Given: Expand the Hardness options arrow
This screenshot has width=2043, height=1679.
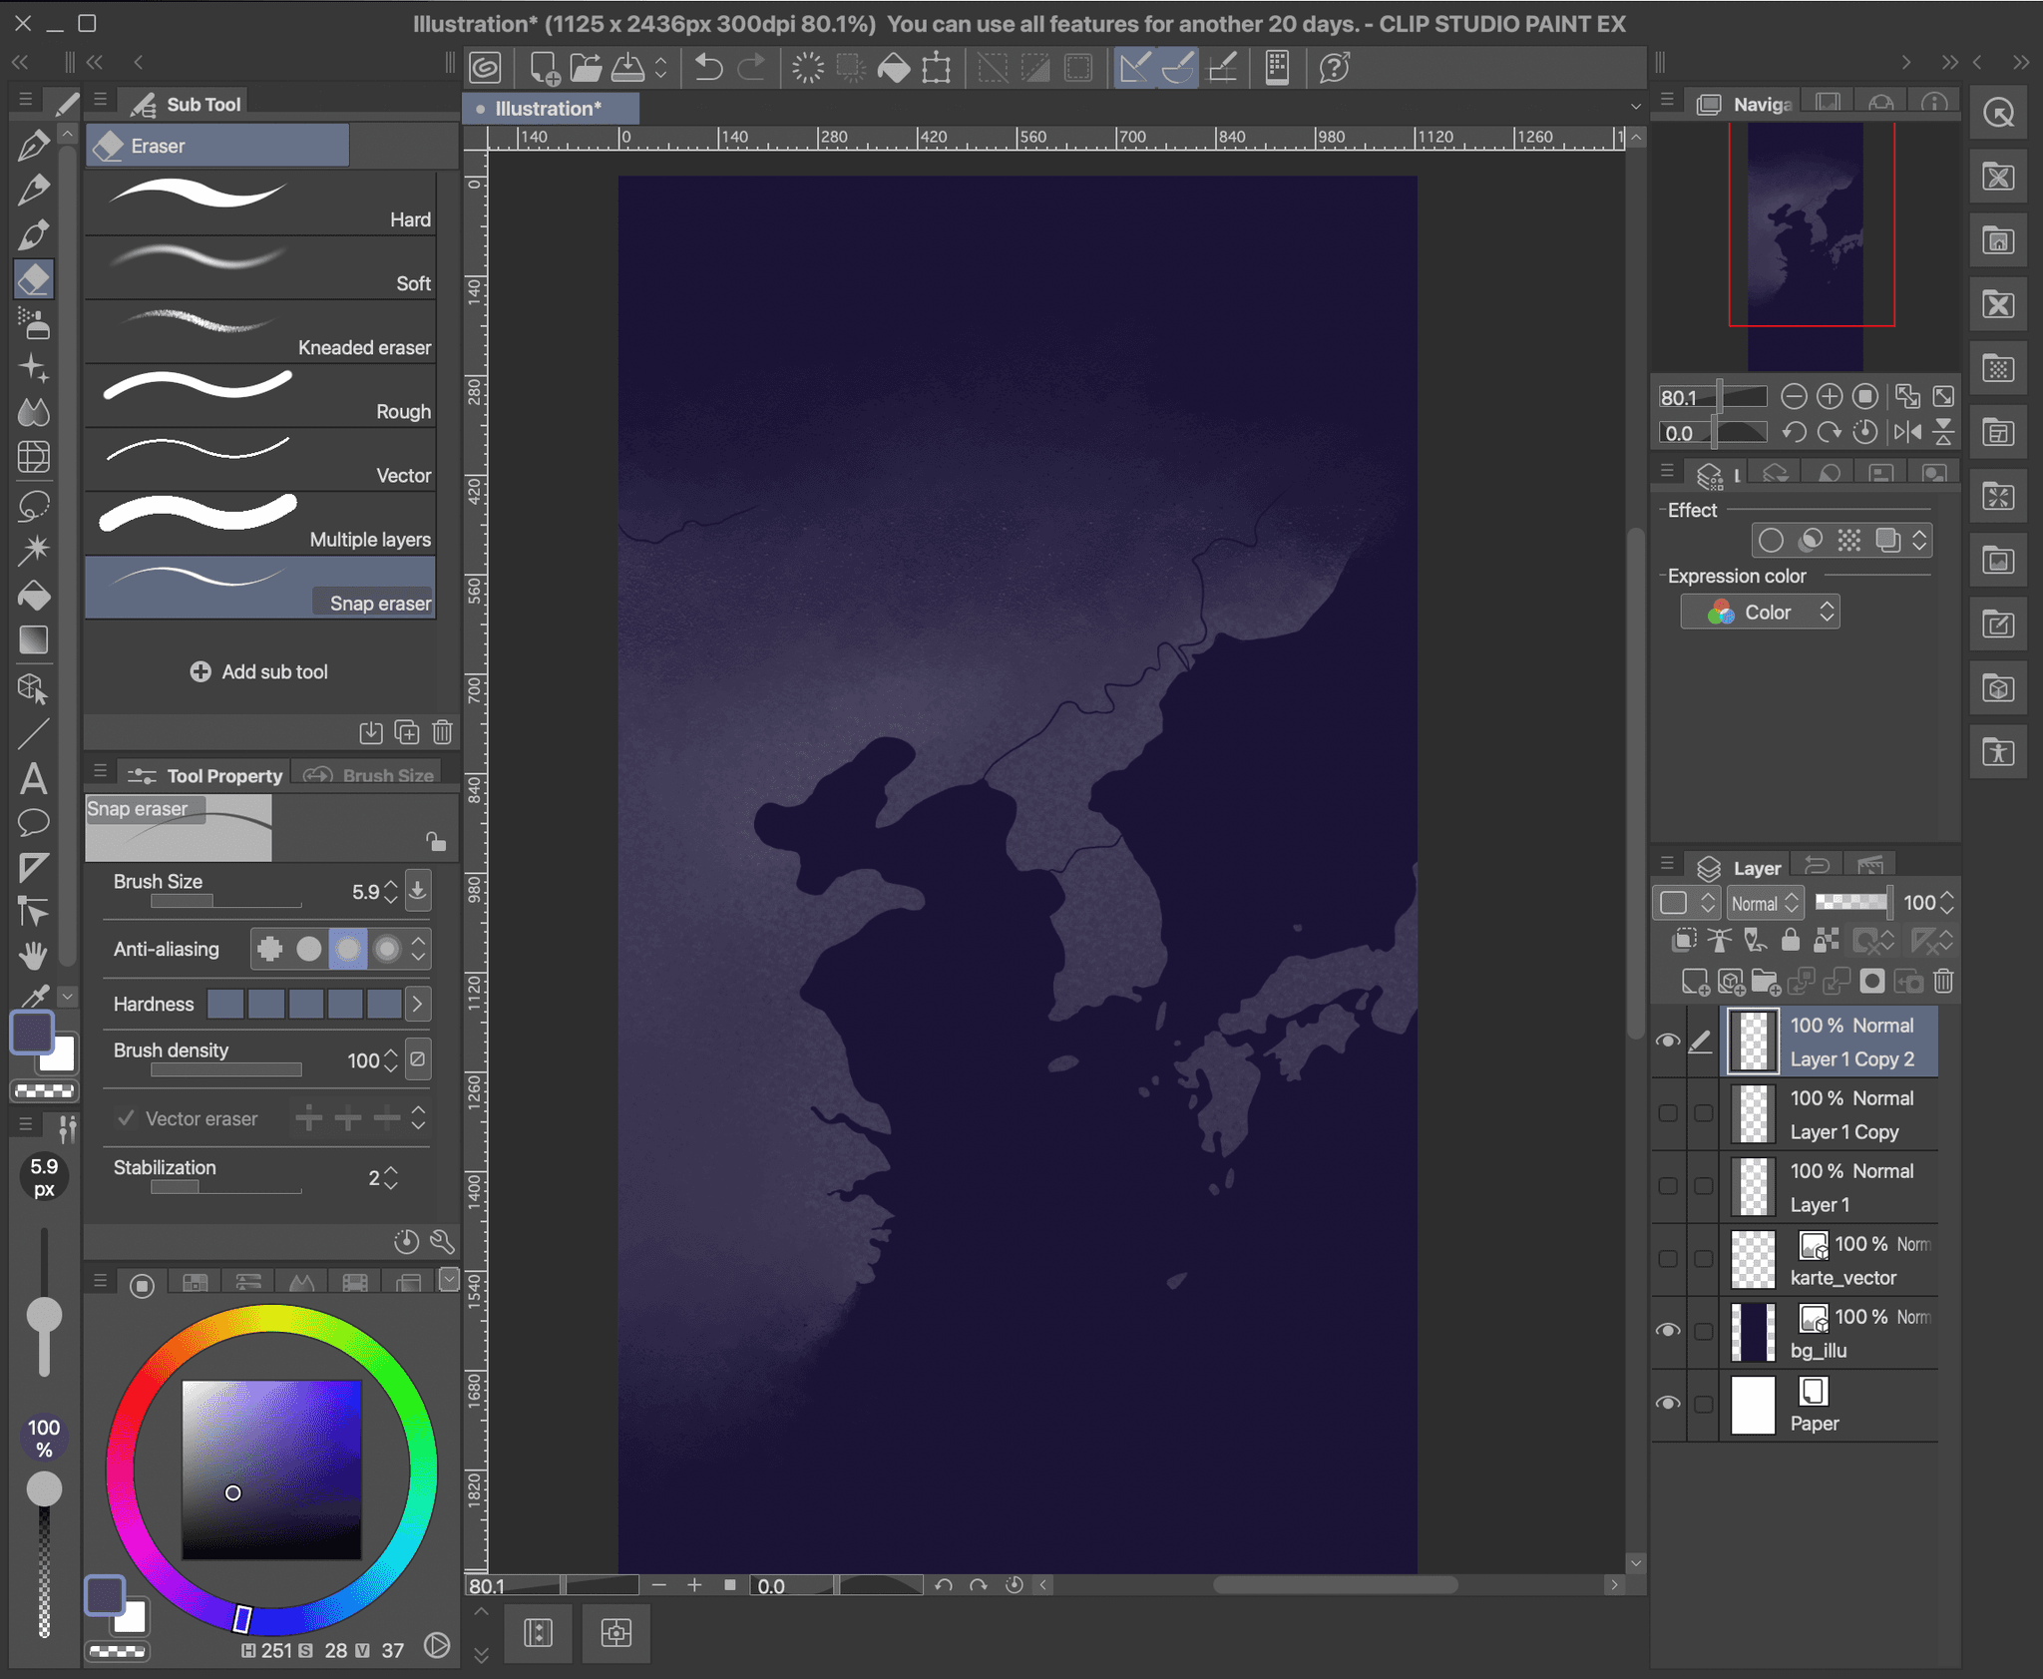Looking at the screenshot, I should pos(418,1004).
